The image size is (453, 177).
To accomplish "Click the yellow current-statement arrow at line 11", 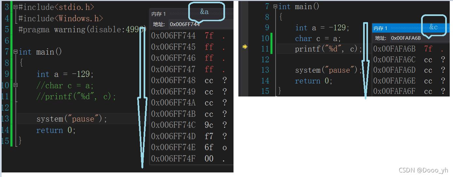I will click(x=245, y=47).
